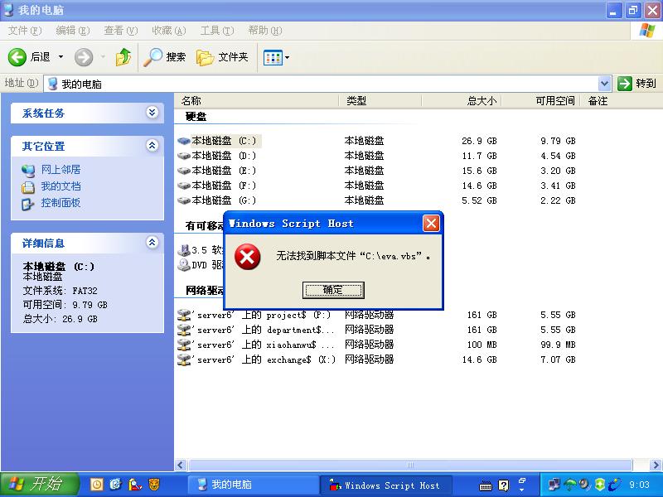Click the size value 26.9 GB for C:
The height and width of the screenshot is (497, 663).
[x=479, y=141]
